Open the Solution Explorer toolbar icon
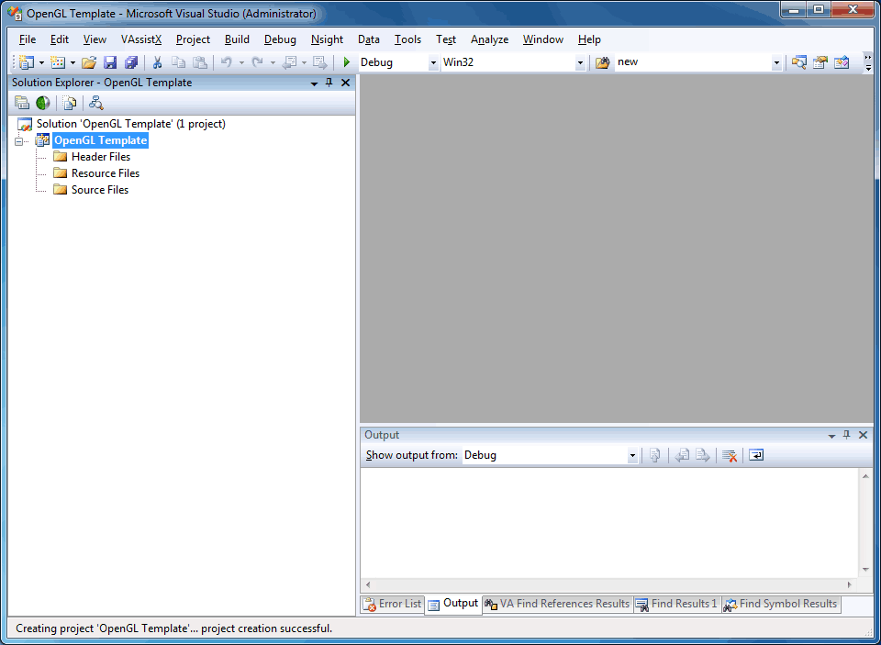The image size is (881, 645). tap(799, 62)
